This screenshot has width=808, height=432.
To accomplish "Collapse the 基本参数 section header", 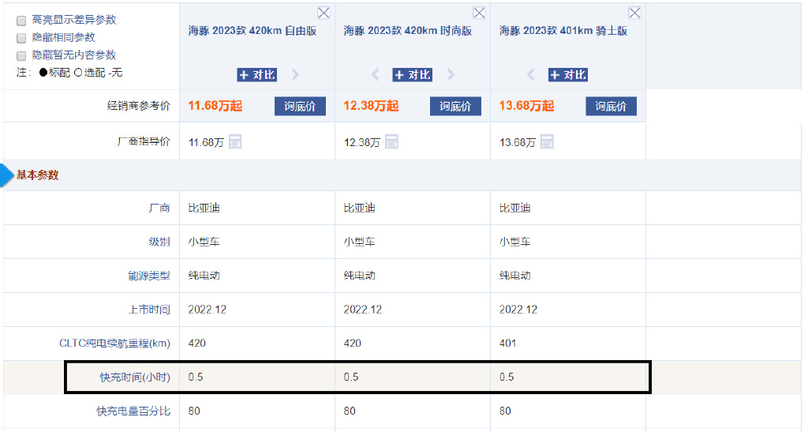I will (x=38, y=175).
